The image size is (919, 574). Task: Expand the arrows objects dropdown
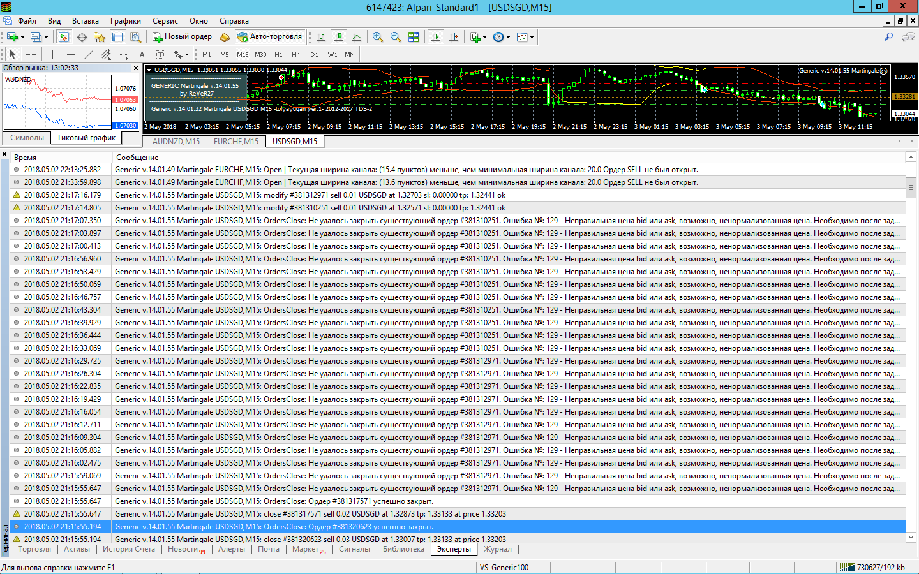click(x=187, y=55)
